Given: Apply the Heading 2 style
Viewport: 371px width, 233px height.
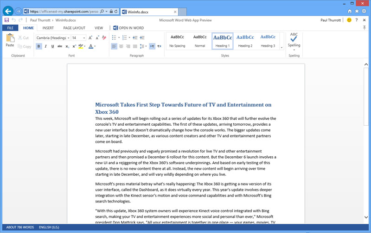Looking at the screenshot, I should coord(245,41).
